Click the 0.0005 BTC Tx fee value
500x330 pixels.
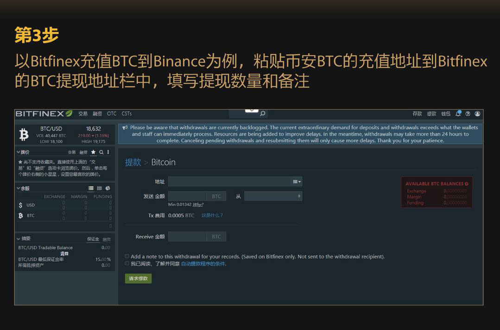(x=181, y=216)
